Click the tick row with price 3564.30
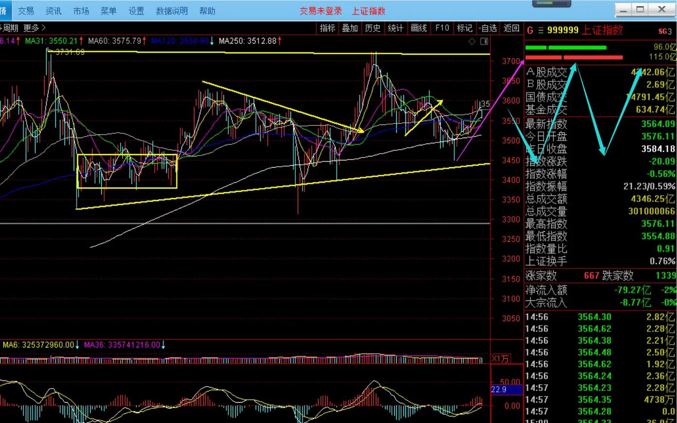 (600, 317)
